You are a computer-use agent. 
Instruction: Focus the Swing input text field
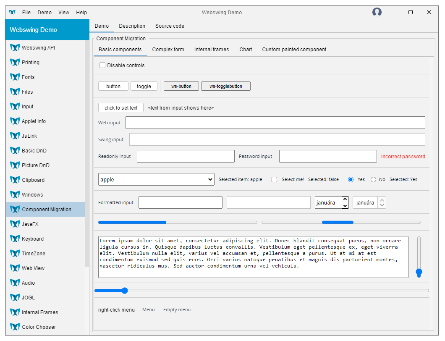coord(277,139)
